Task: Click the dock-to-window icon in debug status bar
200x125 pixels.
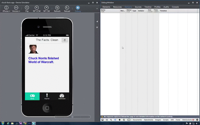Action: [x=102, y=120]
